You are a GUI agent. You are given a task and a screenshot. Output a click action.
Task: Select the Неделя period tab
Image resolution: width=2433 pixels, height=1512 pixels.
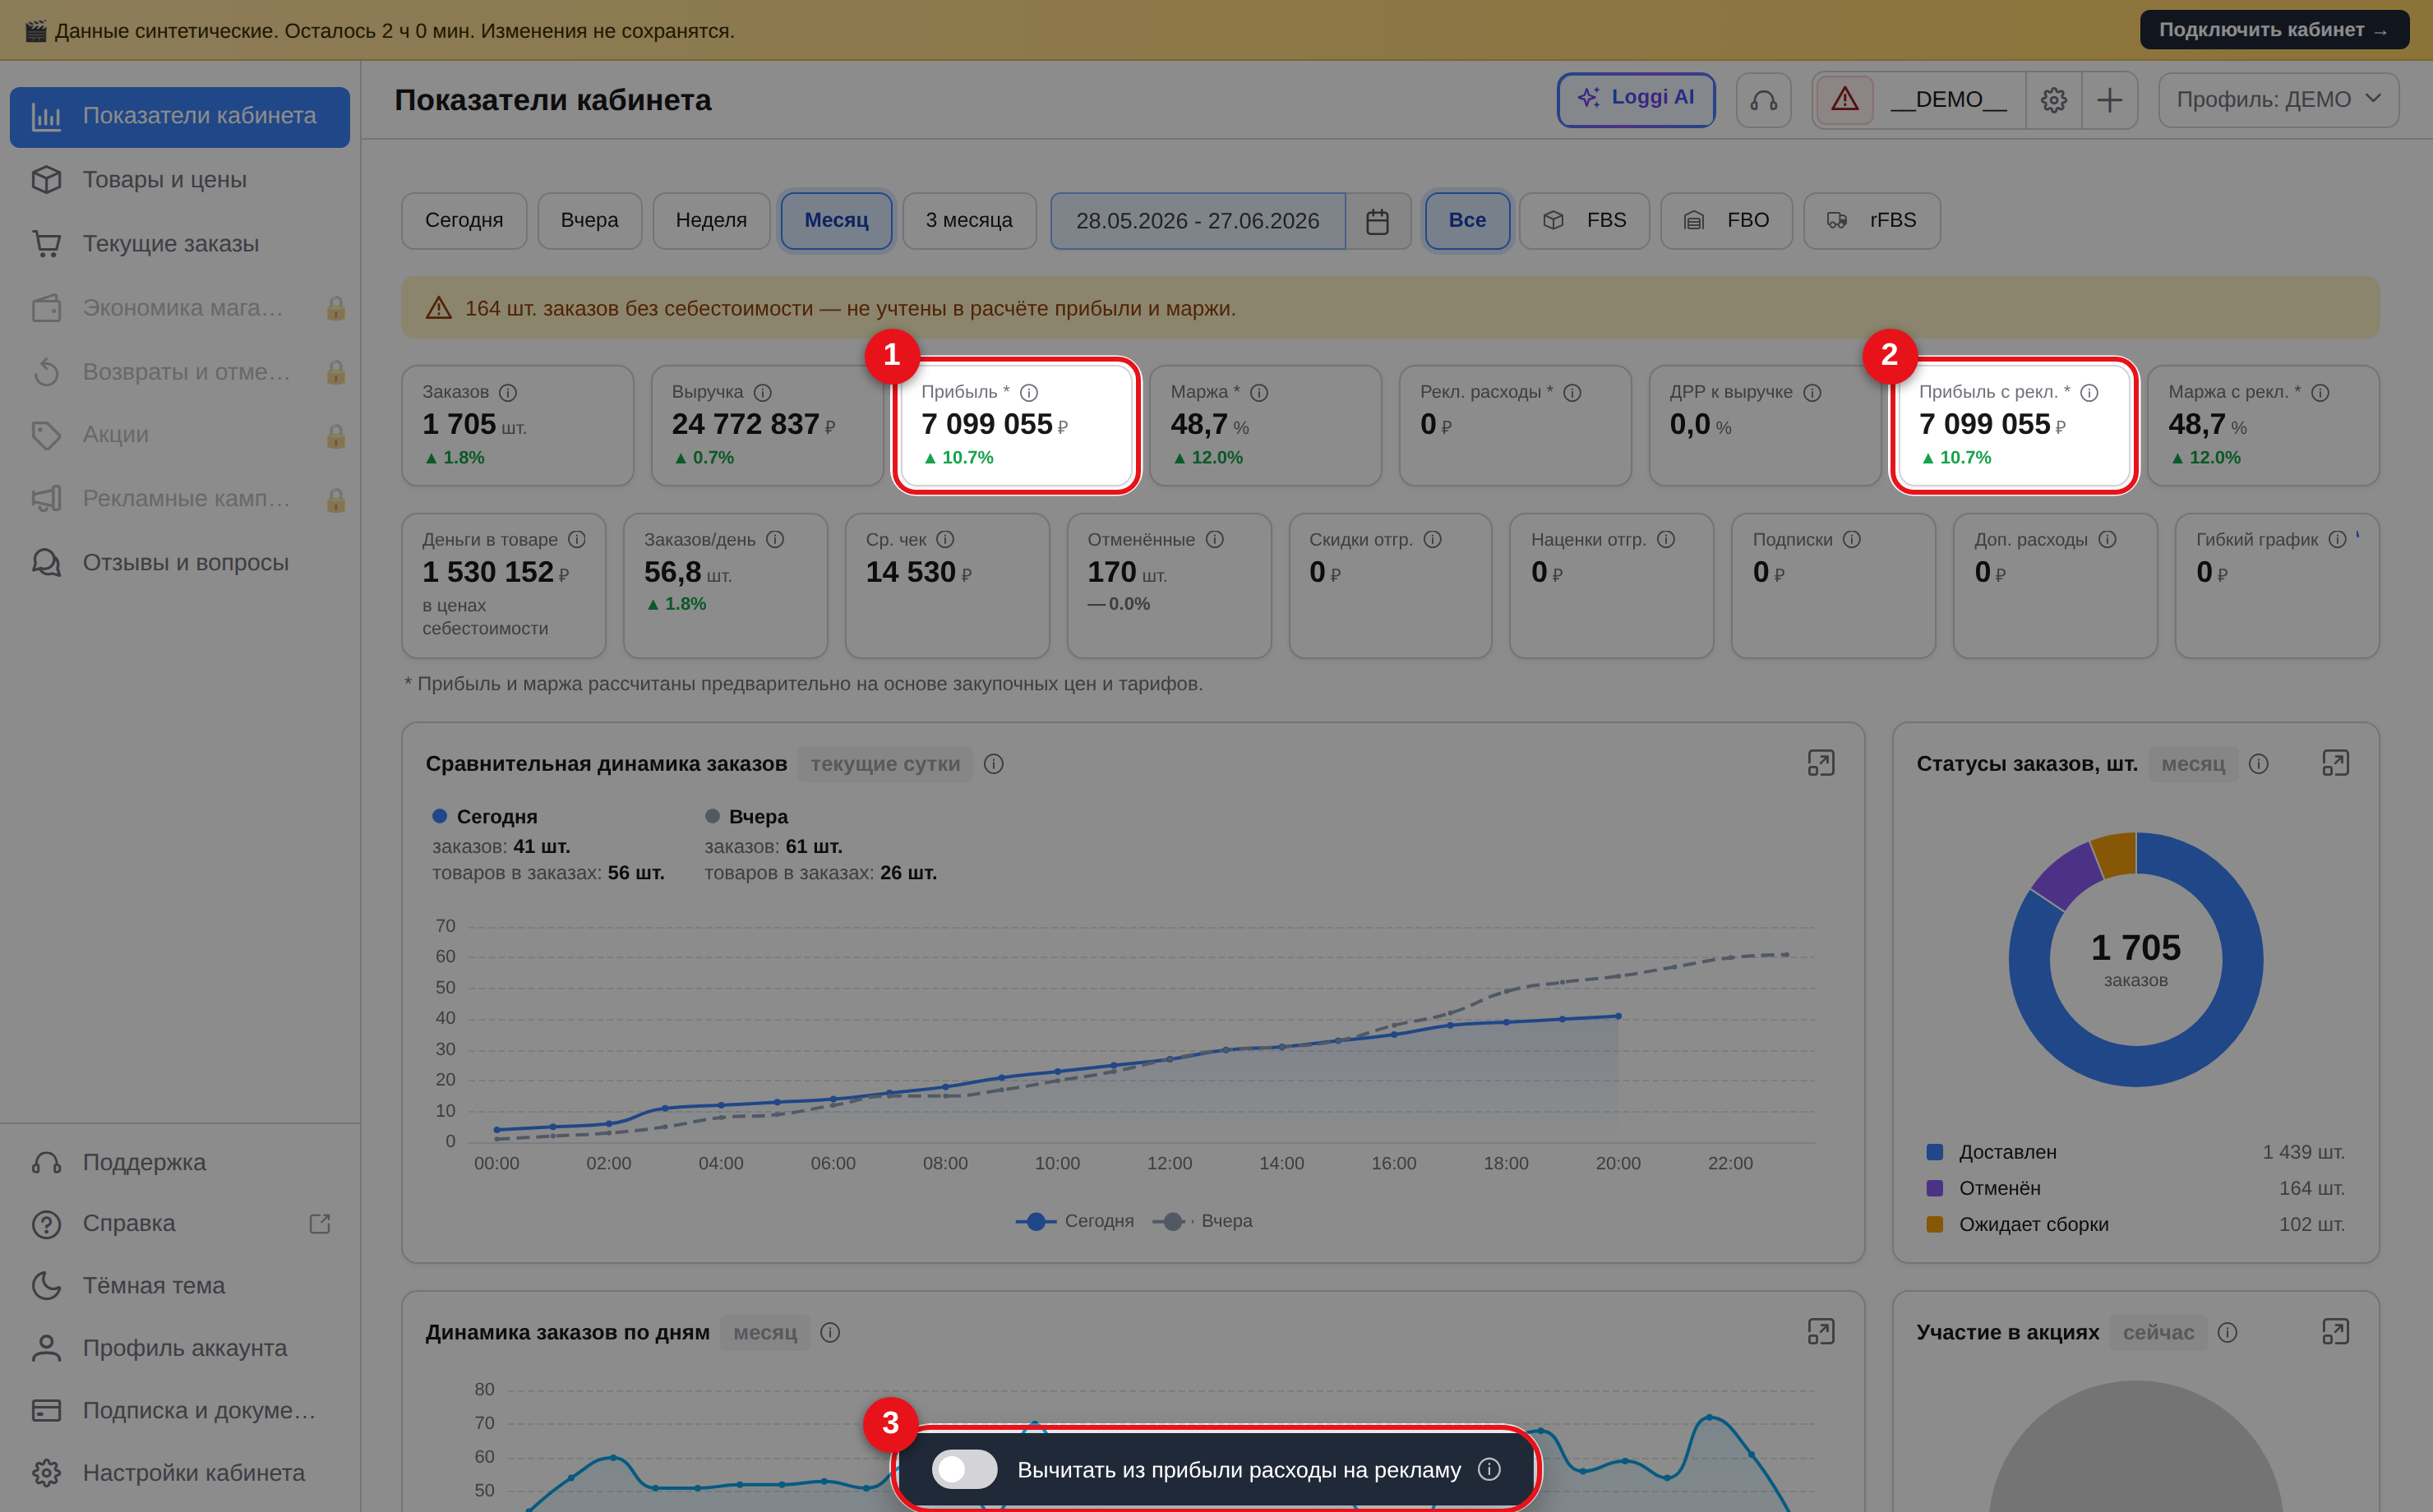711,221
